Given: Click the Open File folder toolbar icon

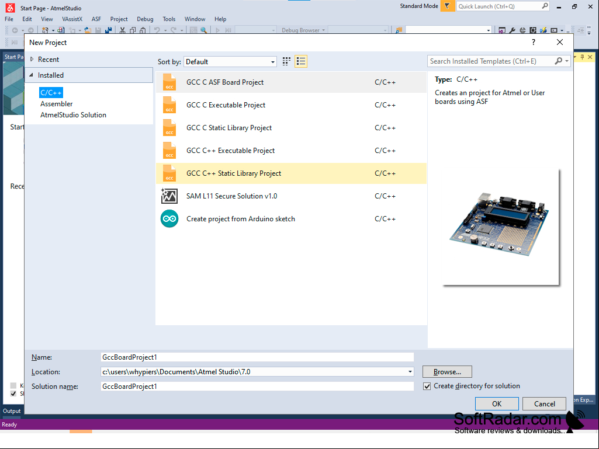Looking at the screenshot, I should pos(88,30).
